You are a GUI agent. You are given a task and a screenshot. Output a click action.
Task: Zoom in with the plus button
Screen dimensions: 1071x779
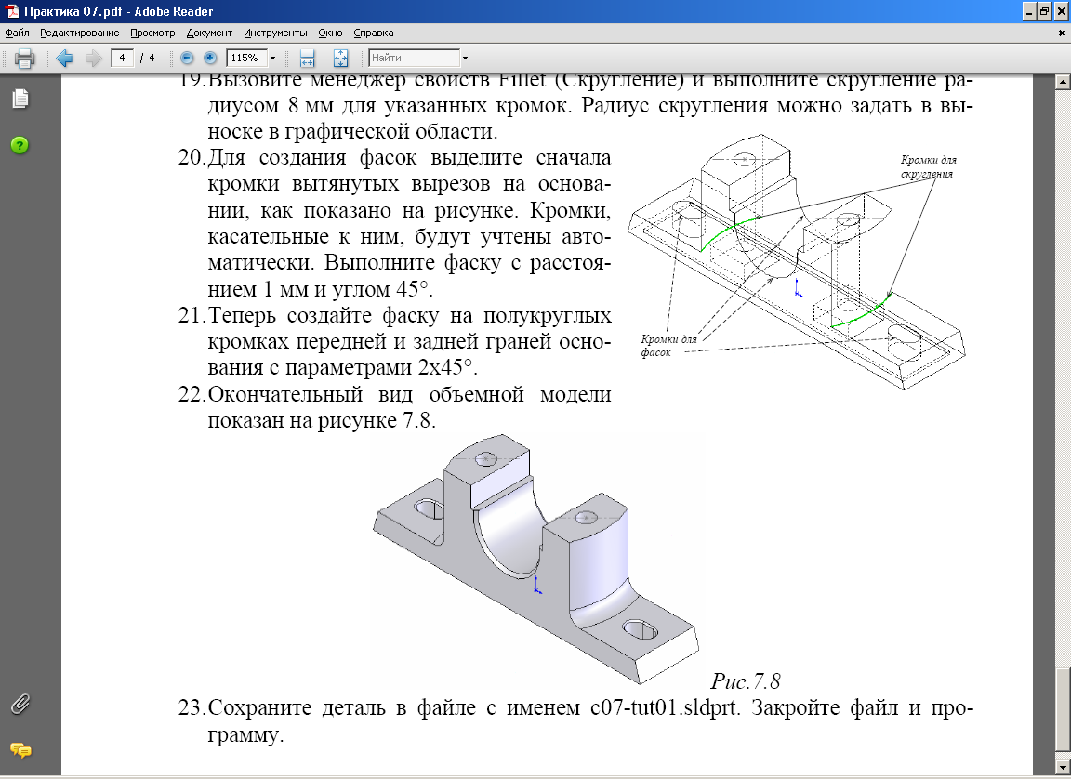pos(210,58)
